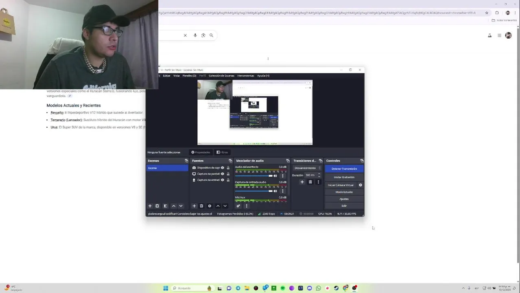The height and width of the screenshot is (293, 520).
Task: Undock the Controles panel
Action: [362, 161]
